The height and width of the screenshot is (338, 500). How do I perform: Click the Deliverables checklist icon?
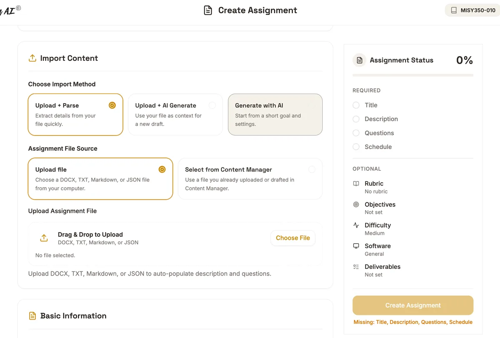[x=356, y=267]
